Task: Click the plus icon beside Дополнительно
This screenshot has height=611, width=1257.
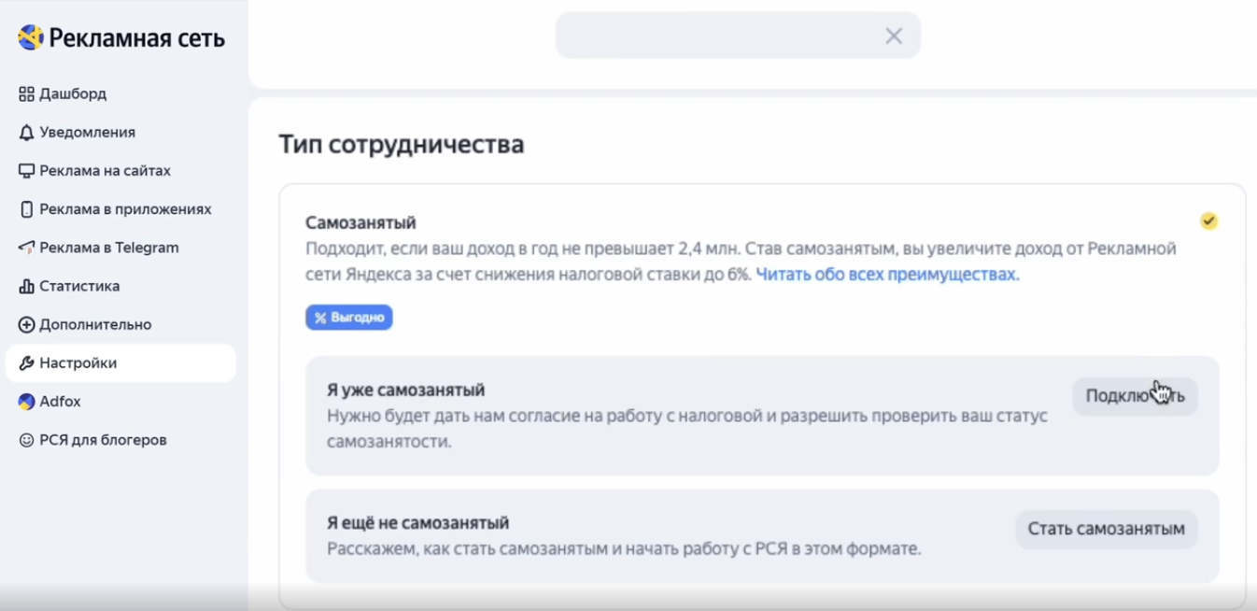Action: [26, 325]
